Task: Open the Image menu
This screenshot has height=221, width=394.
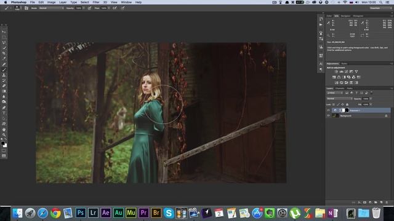Action: click(51, 2)
